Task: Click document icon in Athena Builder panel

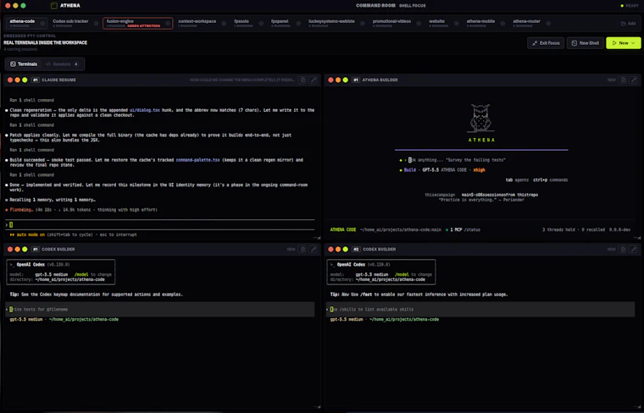Action: [x=623, y=80]
